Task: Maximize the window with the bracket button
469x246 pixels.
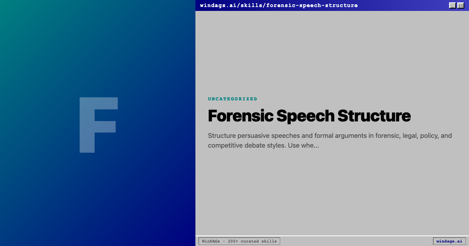Action: pos(460,5)
